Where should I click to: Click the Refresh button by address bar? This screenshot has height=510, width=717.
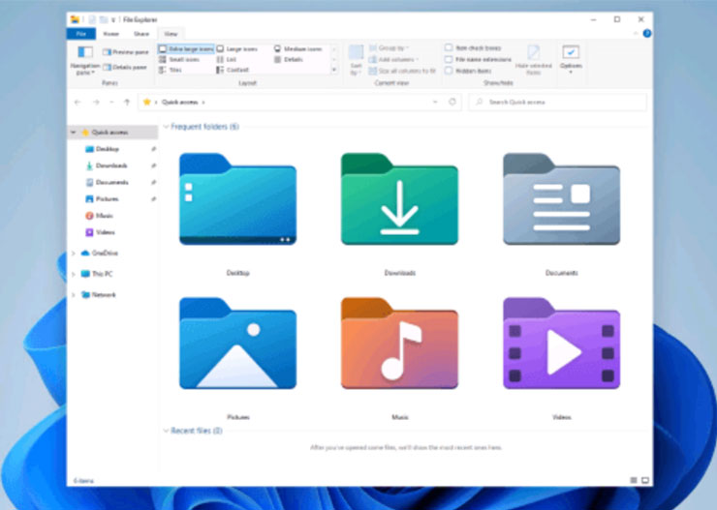452,102
